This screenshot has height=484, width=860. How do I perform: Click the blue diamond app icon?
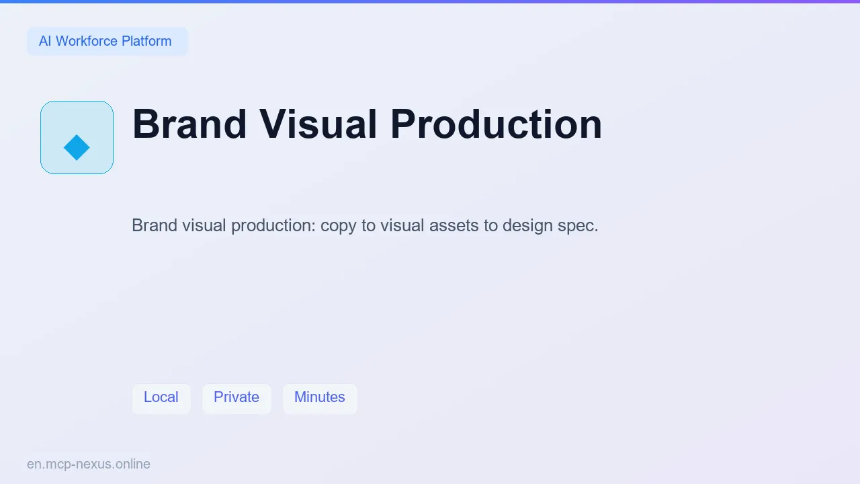coord(77,138)
